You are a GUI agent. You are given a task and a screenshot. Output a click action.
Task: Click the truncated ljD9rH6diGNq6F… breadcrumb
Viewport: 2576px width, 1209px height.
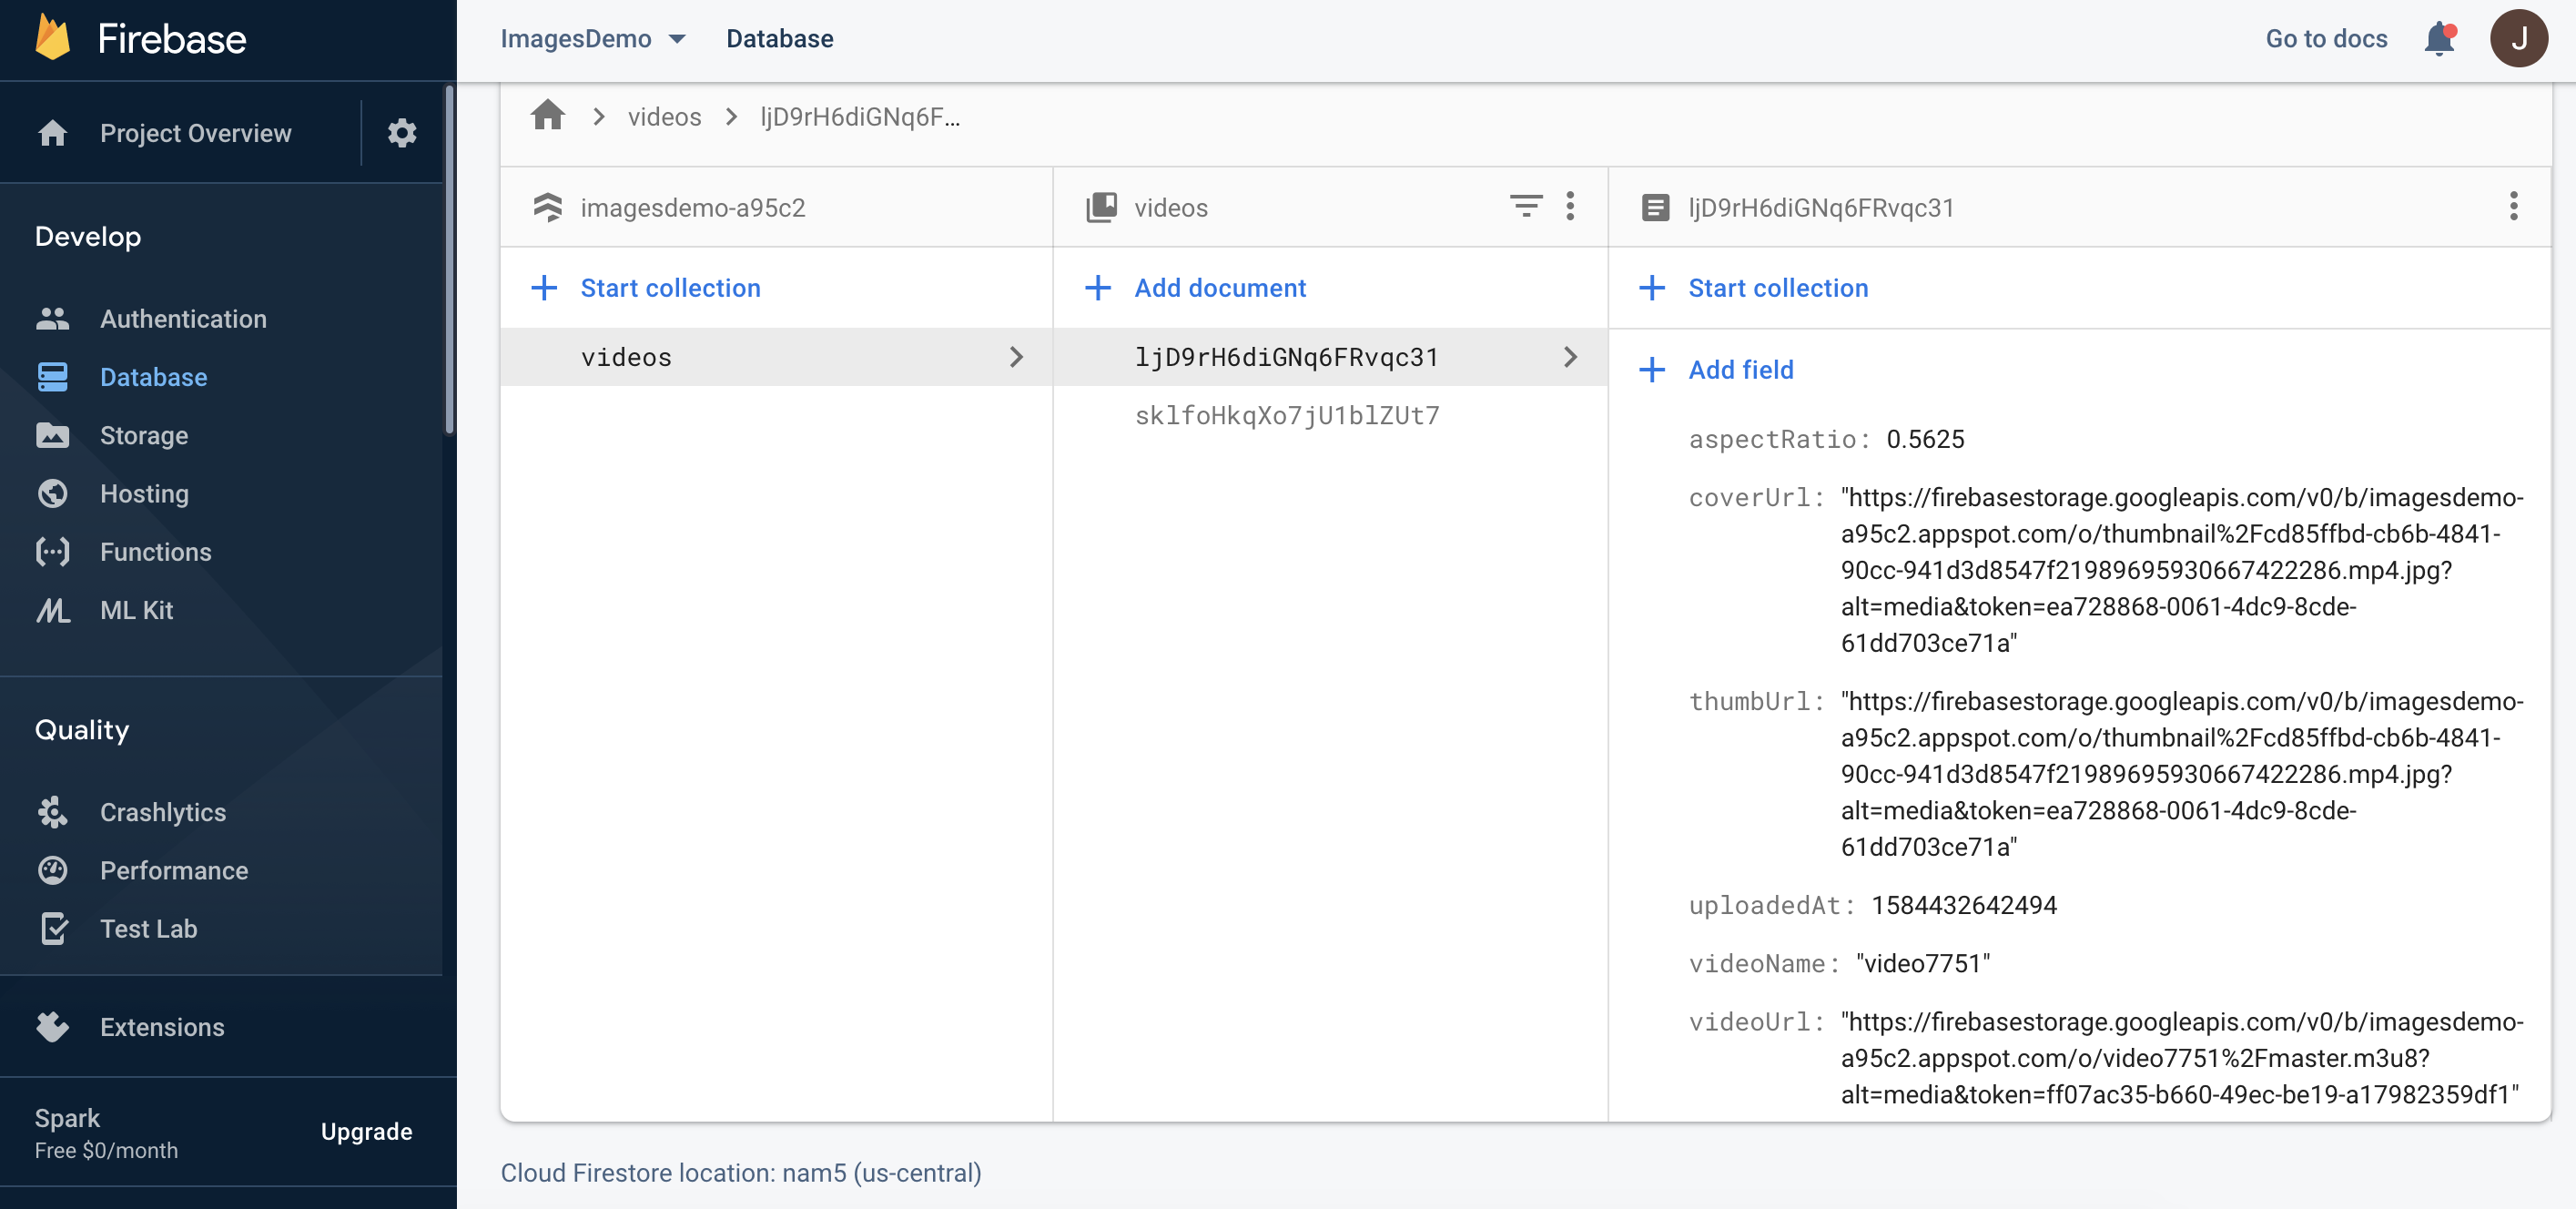(x=860, y=117)
